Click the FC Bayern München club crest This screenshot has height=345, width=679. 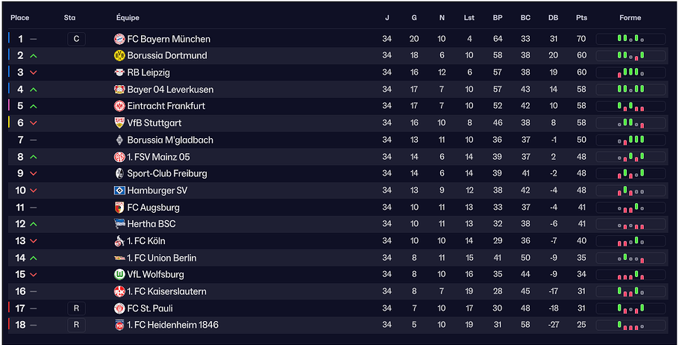pos(119,39)
